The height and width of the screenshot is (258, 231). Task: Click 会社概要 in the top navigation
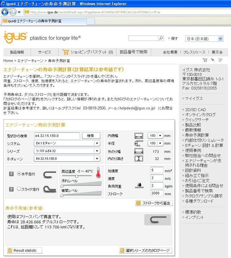click(x=170, y=52)
